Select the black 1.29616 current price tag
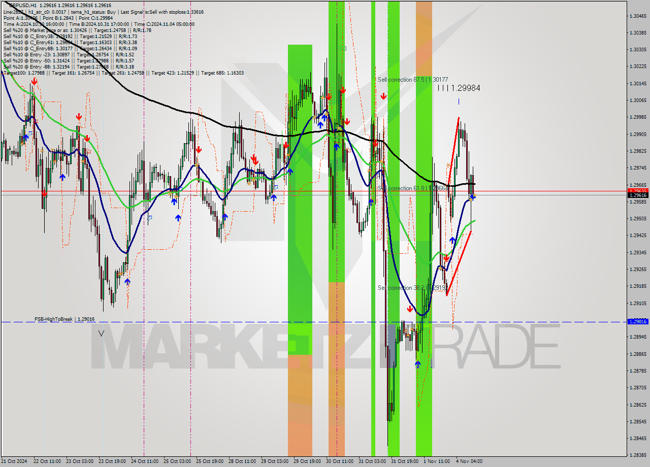Screen dimensions: 650x467 click(x=638, y=195)
